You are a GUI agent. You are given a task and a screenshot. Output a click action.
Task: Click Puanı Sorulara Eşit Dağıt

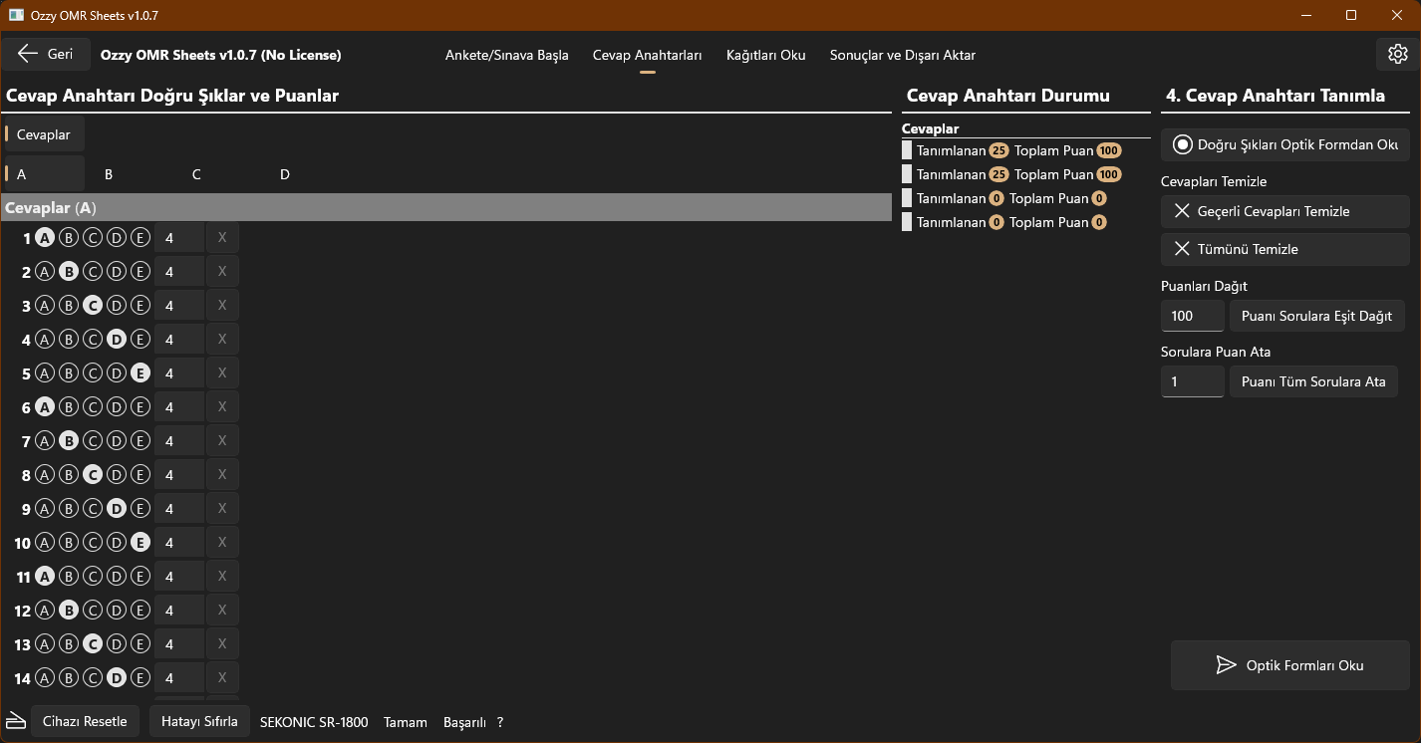[x=1316, y=316]
